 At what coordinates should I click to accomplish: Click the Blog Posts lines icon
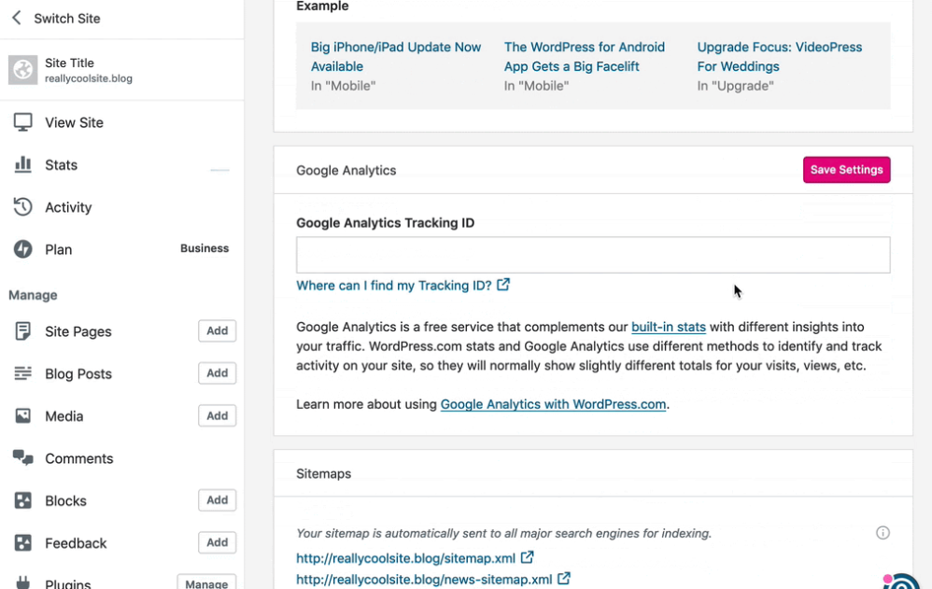22,373
